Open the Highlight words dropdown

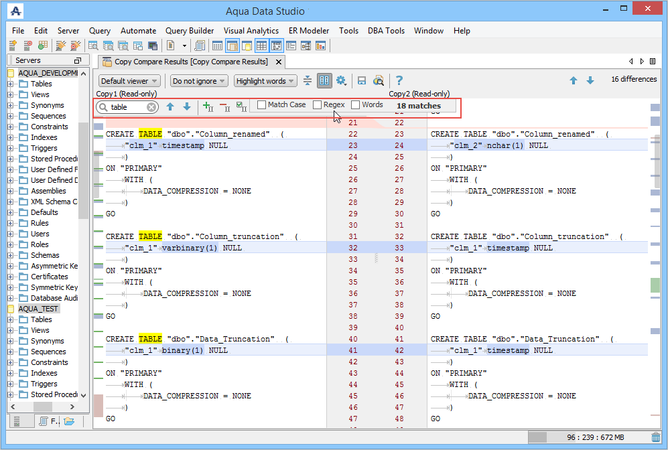265,81
